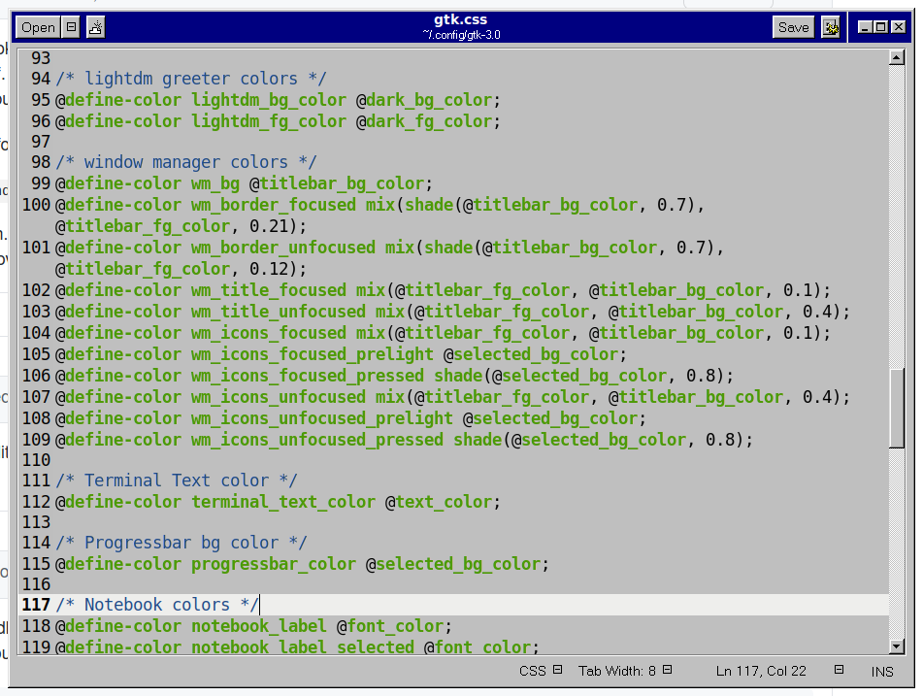The height and width of the screenshot is (696, 923).
Task: Open the gedit menu icon next to Save
Action: (830, 27)
